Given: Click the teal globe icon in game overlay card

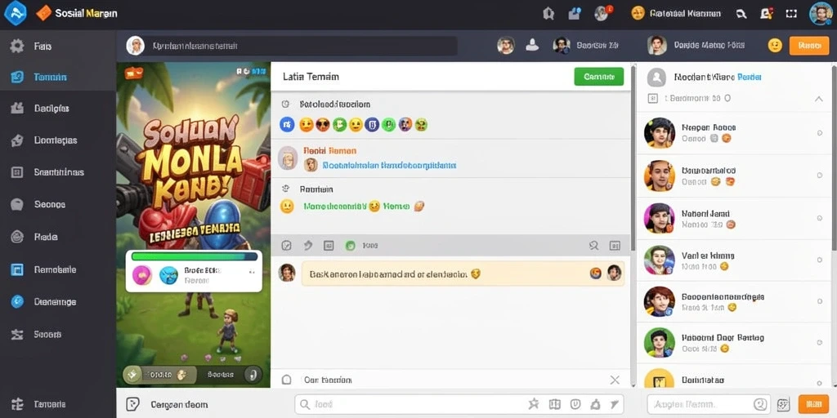Looking at the screenshot, I should (168, 275).
